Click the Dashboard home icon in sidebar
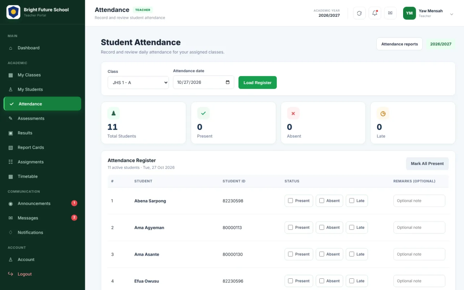 point(11,48)
